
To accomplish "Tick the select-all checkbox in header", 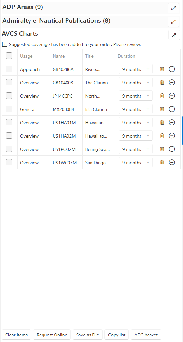I will (9, 56).
